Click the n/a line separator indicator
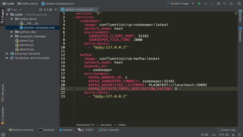Viewport: 243px width, 137px height. tap(214, 135)
